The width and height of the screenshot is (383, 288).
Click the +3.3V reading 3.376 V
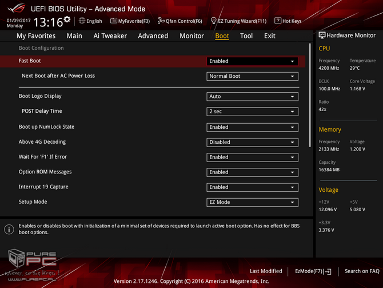[x=326, y=230]
